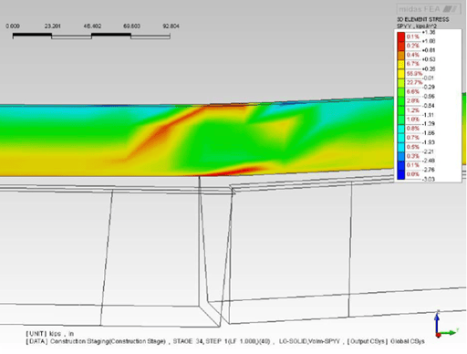Click the +1.36 maximum legend value
This screenshot has height=354, width=467.
(429, 32)
